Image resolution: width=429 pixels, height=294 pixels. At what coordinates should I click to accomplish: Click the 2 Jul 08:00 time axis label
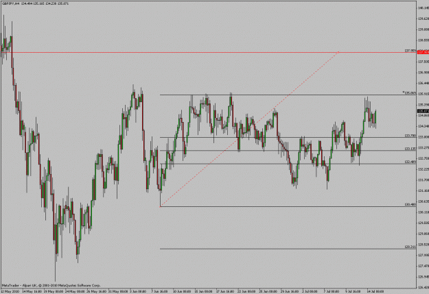[310, 291]
